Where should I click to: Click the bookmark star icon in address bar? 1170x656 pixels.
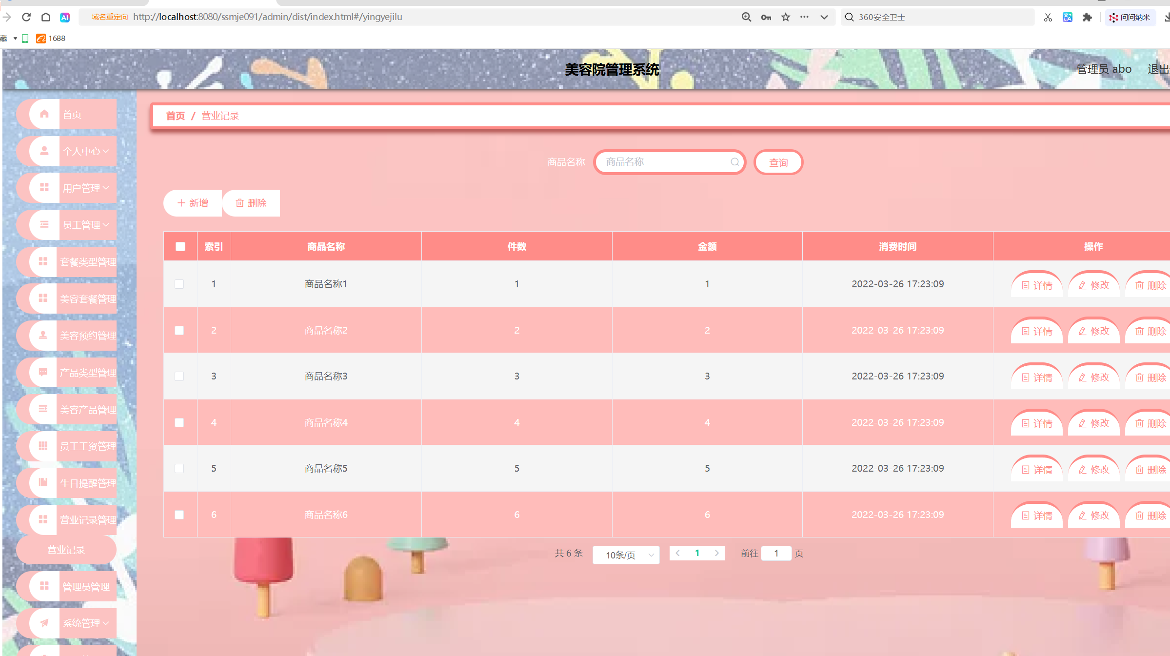[x=785, y=17]
